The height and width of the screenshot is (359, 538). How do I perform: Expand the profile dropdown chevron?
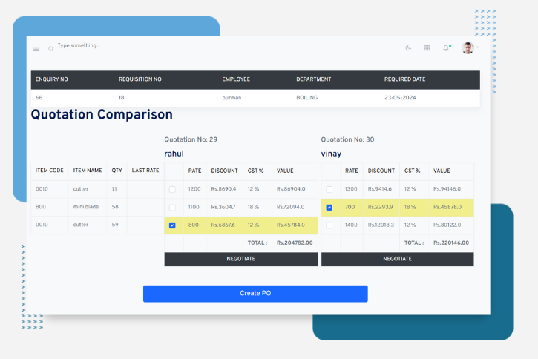pyautogui.click(x=477, y=47)
